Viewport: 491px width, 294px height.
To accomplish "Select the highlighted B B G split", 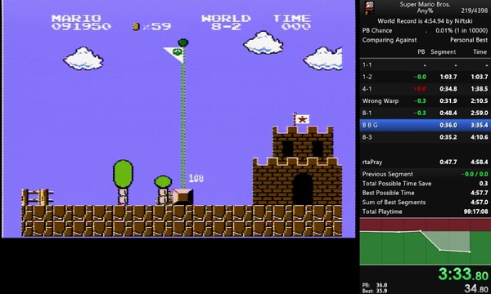I will [426, 125].
